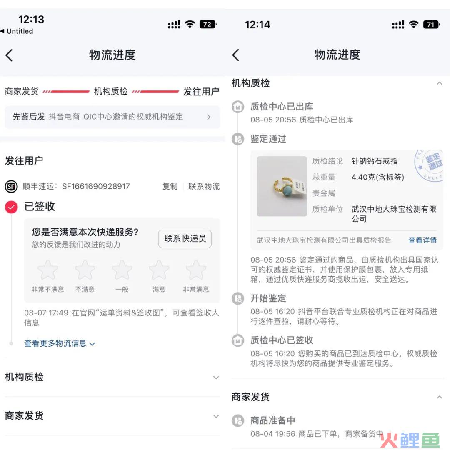Tap the SF Express logo icon

11,187
